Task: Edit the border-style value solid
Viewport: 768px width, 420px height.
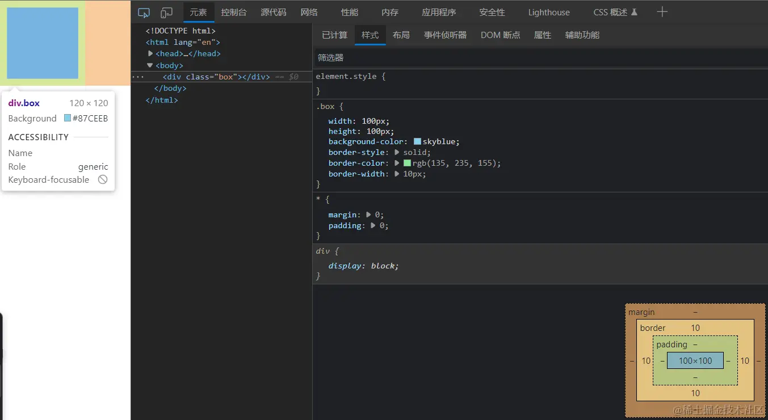Action: [416, 152]
